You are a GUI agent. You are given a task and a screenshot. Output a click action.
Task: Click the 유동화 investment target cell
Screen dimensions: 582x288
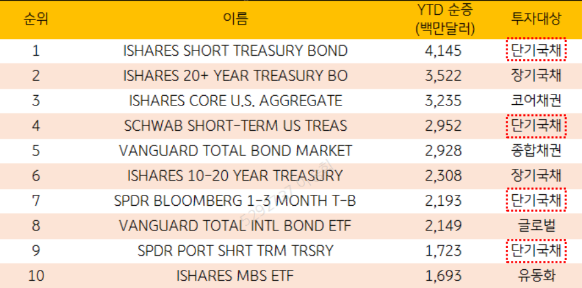pos(535,275)
